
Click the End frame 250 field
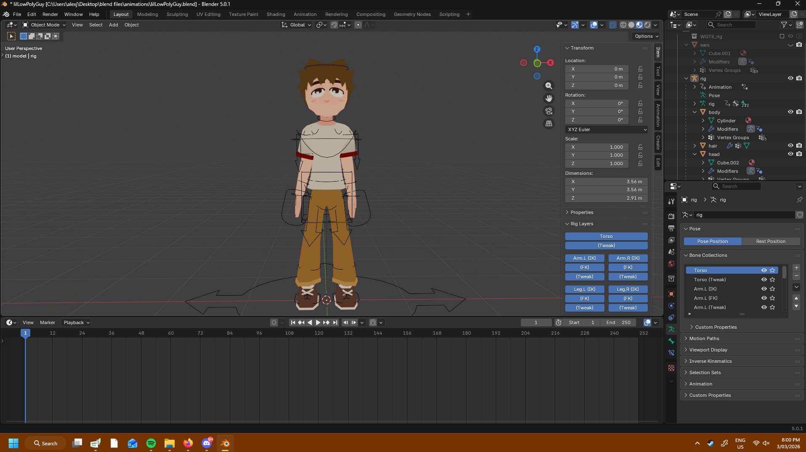point(619,322)
